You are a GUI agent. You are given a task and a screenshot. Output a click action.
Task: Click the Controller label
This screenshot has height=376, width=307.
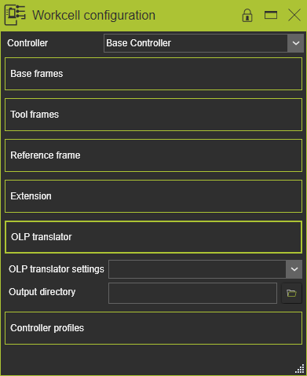pyautogui.click(x=27, y=43)
